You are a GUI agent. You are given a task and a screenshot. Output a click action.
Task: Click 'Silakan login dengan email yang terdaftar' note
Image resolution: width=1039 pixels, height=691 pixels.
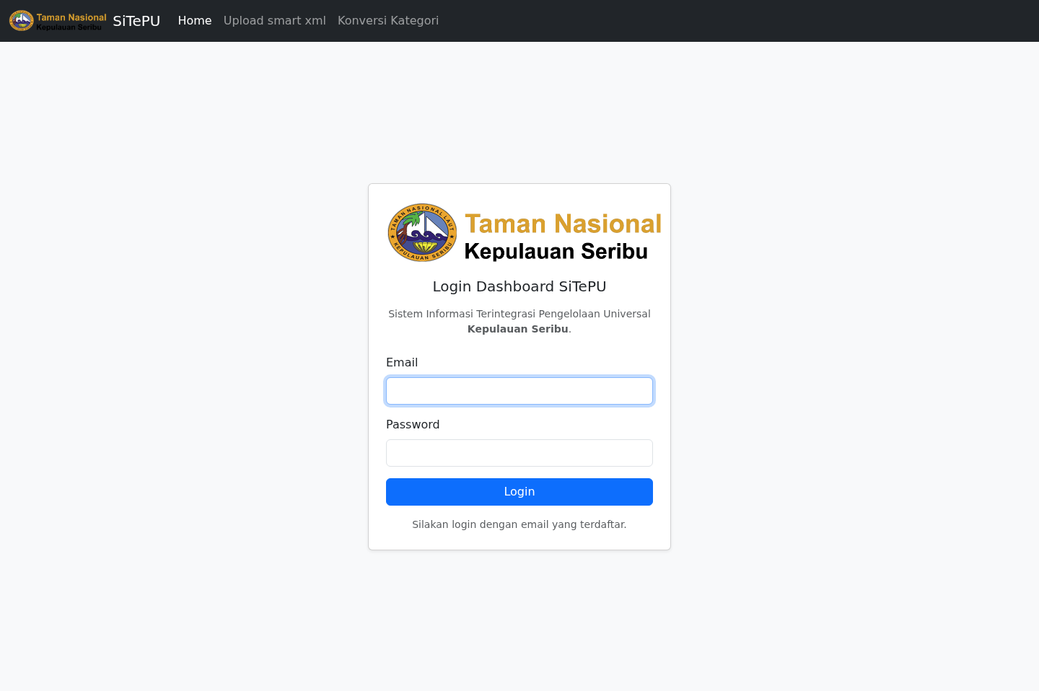point(519,524)
